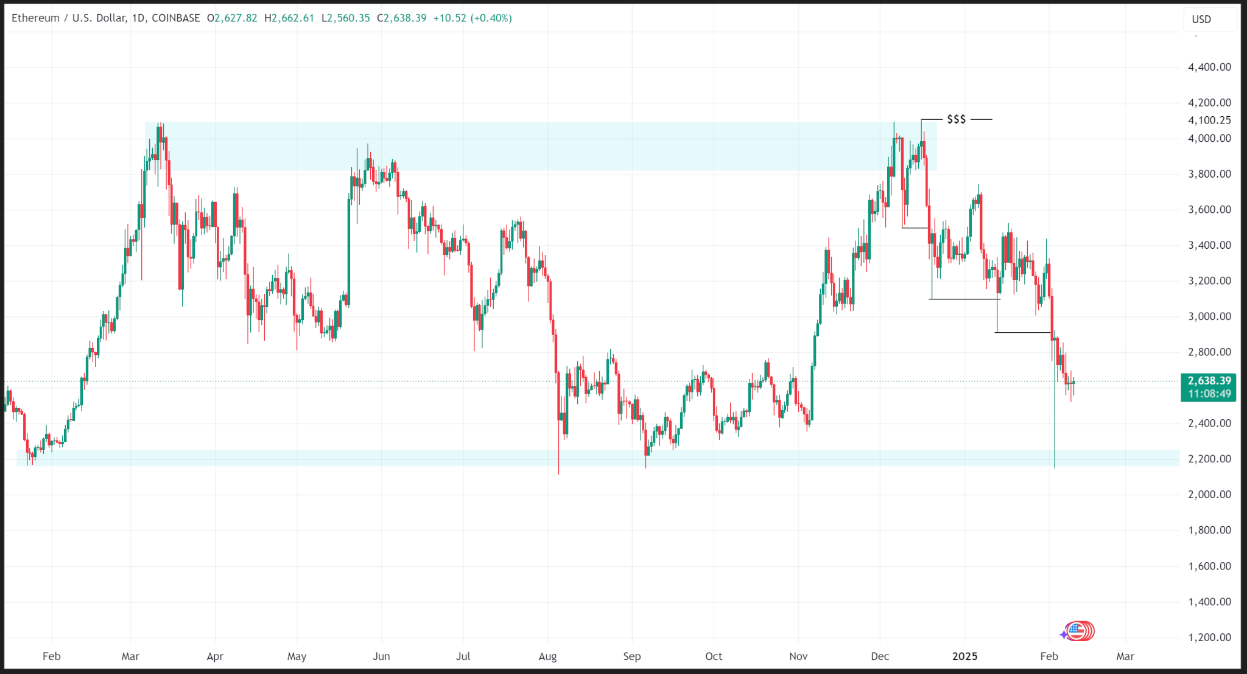This screenshot has width=1247, height=674.
Task: Click the May label on time axis
Action: [x=297, y=656]
